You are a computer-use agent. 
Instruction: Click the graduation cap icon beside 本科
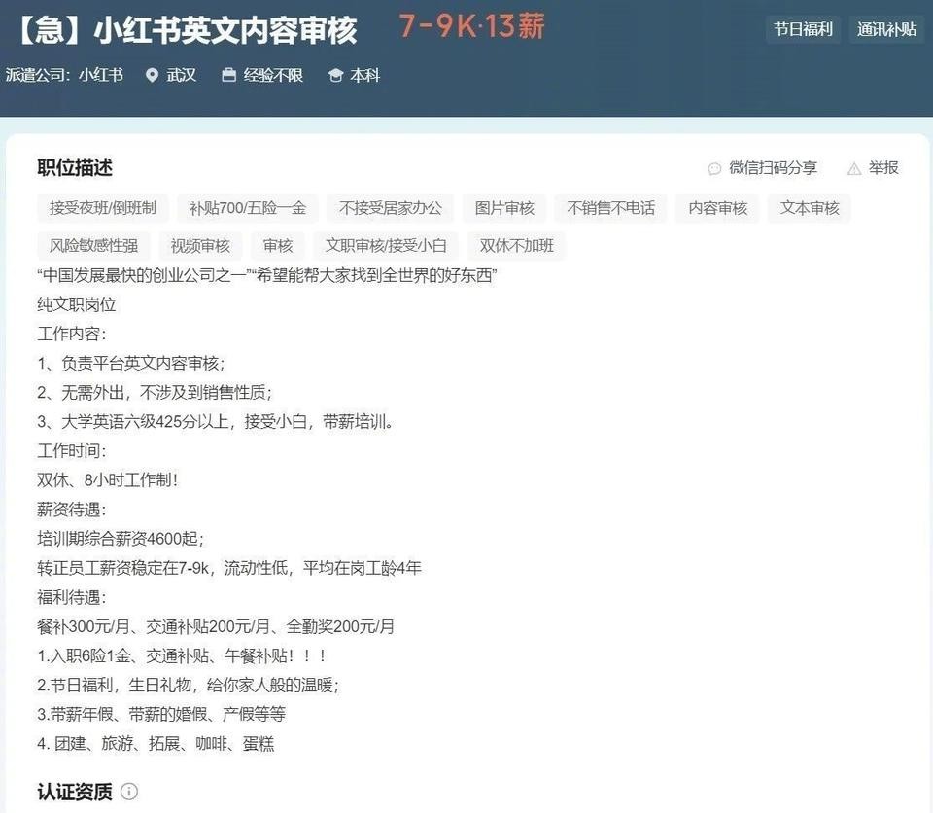click(x=335, y=76)
